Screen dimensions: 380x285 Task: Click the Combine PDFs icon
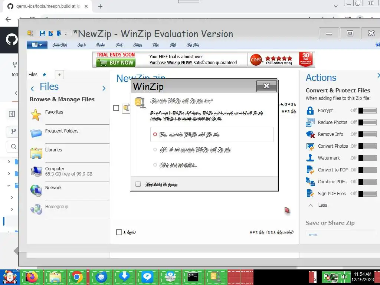coord(310,182)
